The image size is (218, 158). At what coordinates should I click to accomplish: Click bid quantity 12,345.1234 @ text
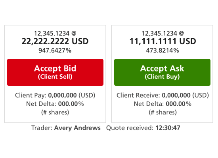pyautogui.click(x=55, y=33)
